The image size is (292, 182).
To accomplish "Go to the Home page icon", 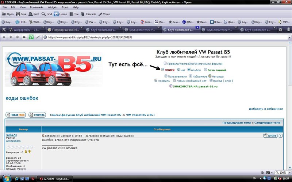I will pos(60,14).
